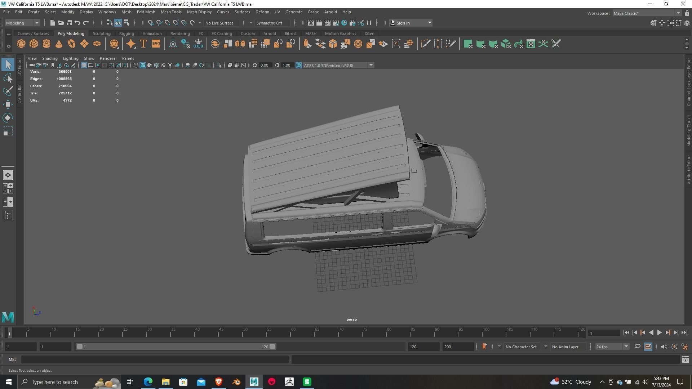
Task: Go to start of playback range
Action: [x=626, y=333]
